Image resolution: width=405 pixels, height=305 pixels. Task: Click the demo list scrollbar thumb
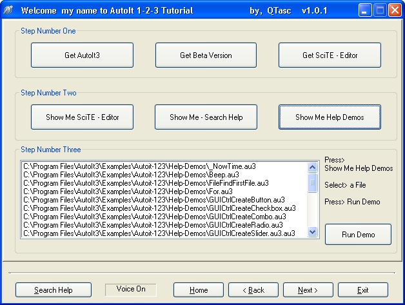(x=313, y=182)
